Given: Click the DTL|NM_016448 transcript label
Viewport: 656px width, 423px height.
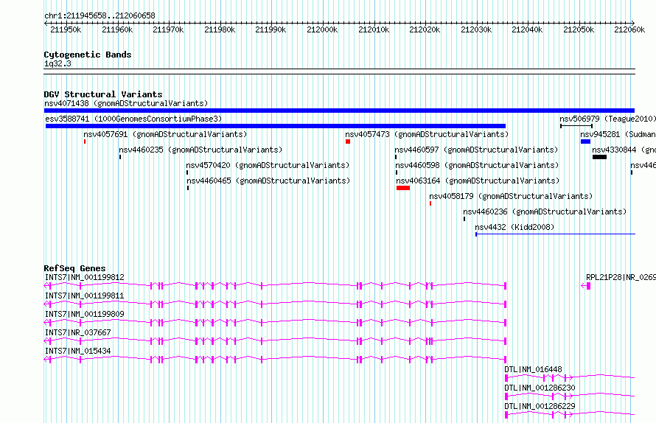Looking at the screenshot, I should 533,369.
